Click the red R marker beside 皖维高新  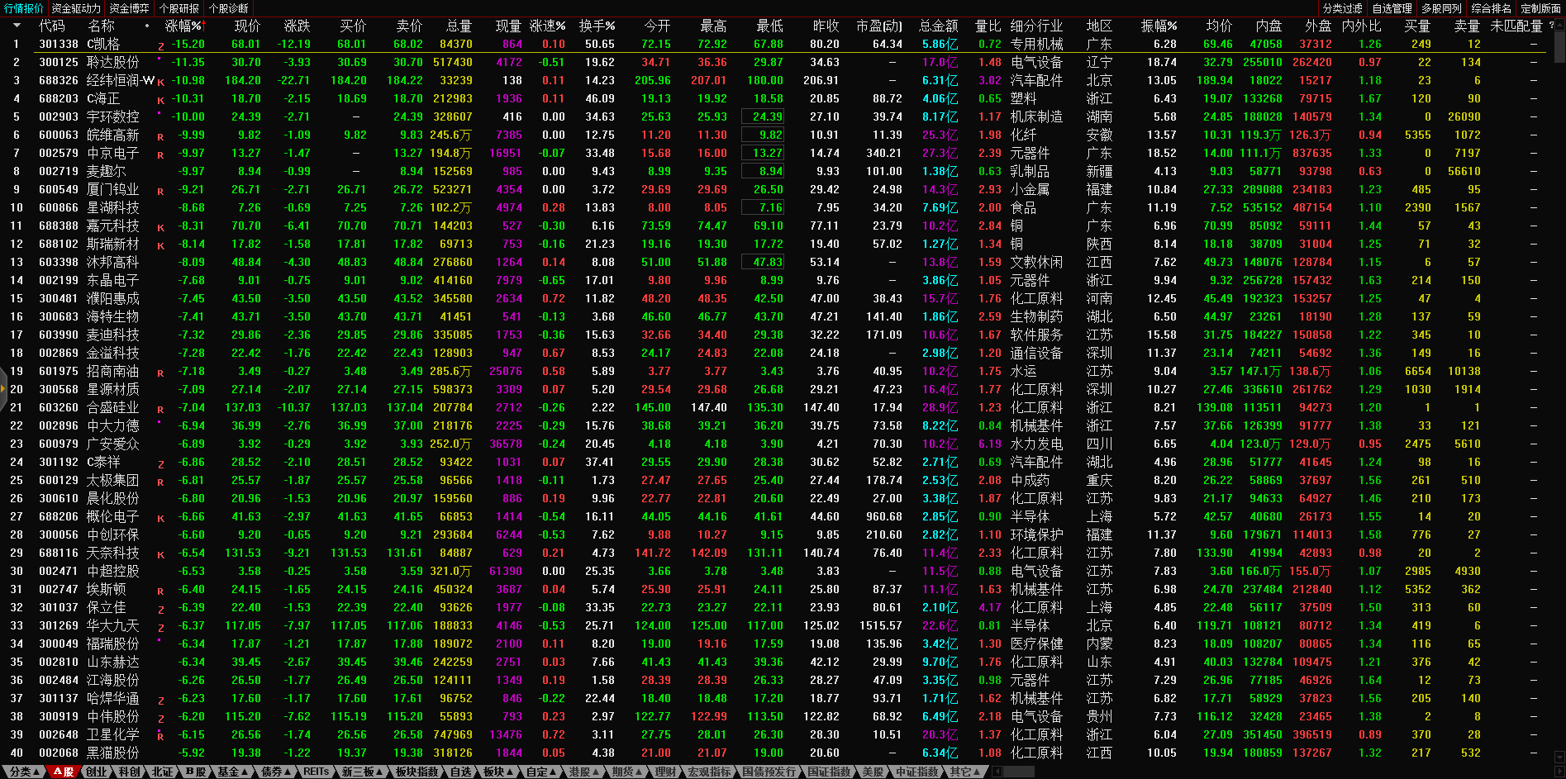[160, 136]
